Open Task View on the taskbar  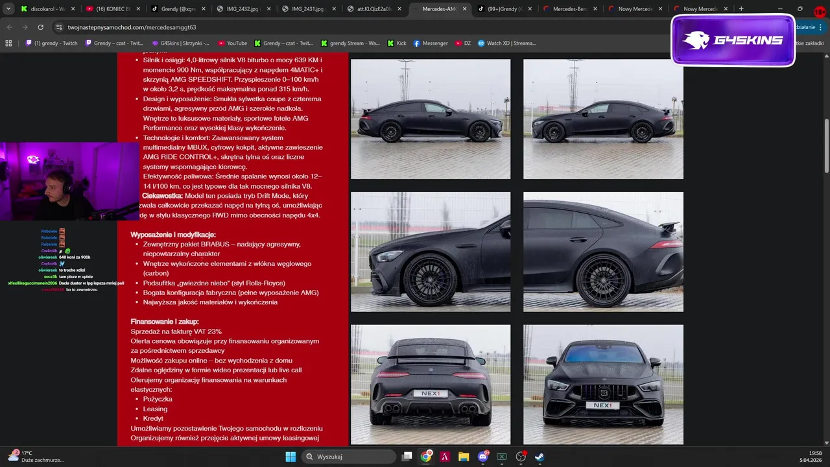point(407,457)
